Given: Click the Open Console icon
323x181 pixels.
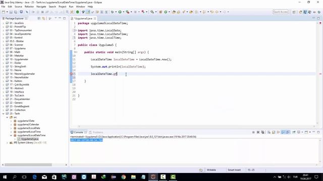Looking at the screenshot, I should pyautogui.click(x=306, y=132).
